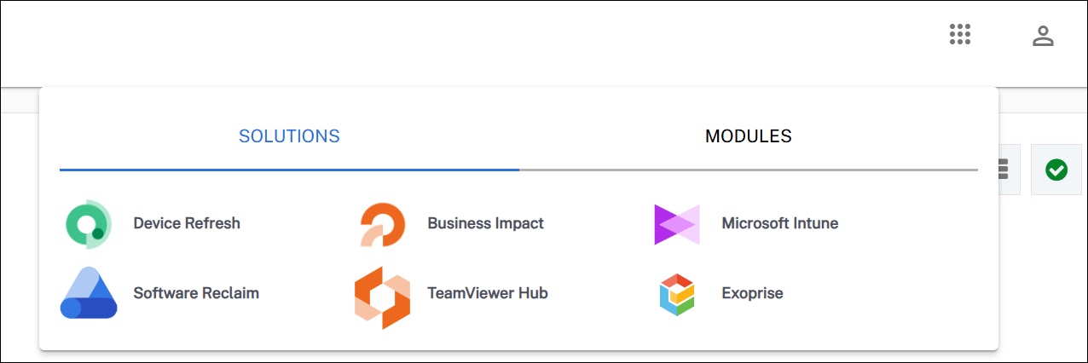
Task: Click the Device Refresh text link
Action: pyautogui.click(x=187, y=223)
